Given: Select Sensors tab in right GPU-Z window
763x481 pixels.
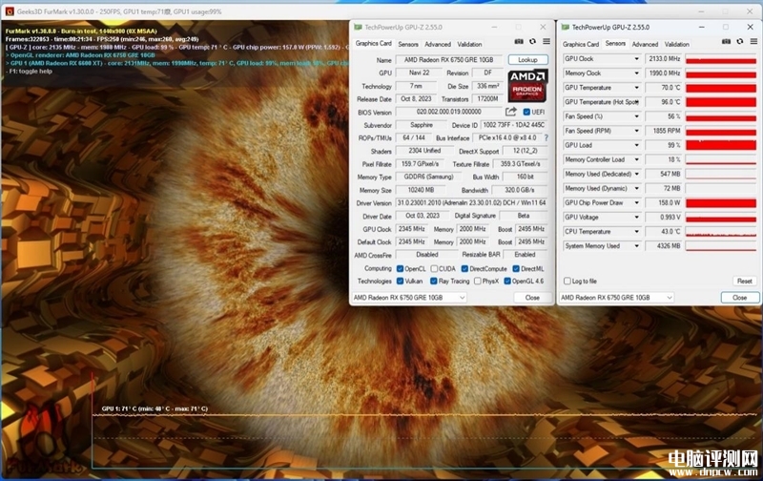Looking at the screenshot, I should tap(615, 43).
